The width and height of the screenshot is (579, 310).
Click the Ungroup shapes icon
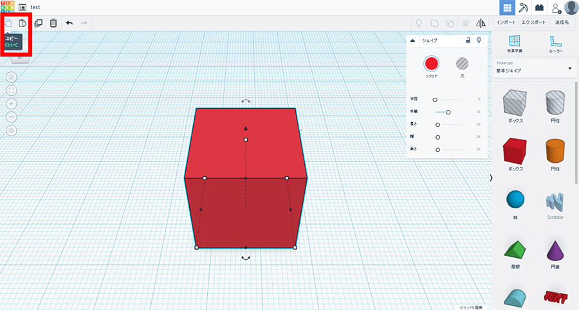click(450, 23)
